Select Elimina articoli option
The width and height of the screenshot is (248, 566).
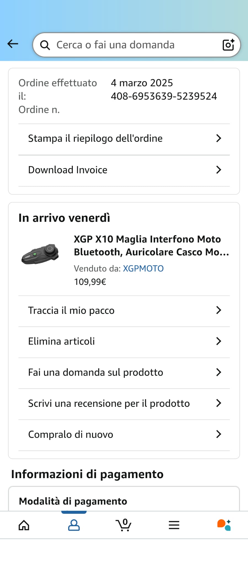124,341
